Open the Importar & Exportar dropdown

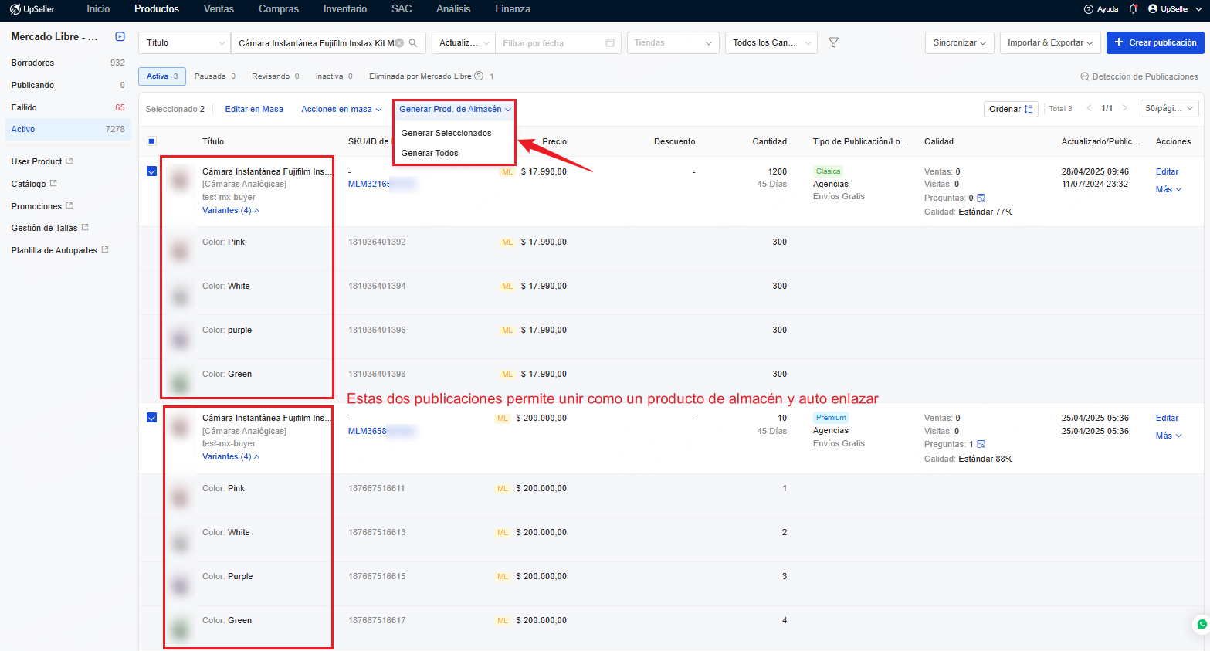(1050, 43)
